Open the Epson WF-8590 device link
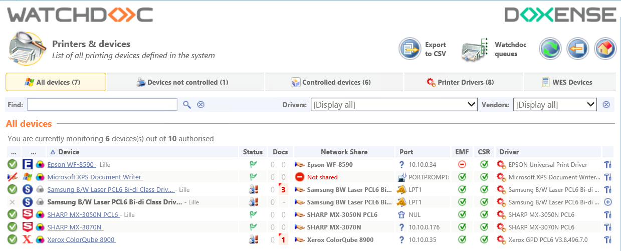This screenshot has width=621, height=251. tap(71, 164)
